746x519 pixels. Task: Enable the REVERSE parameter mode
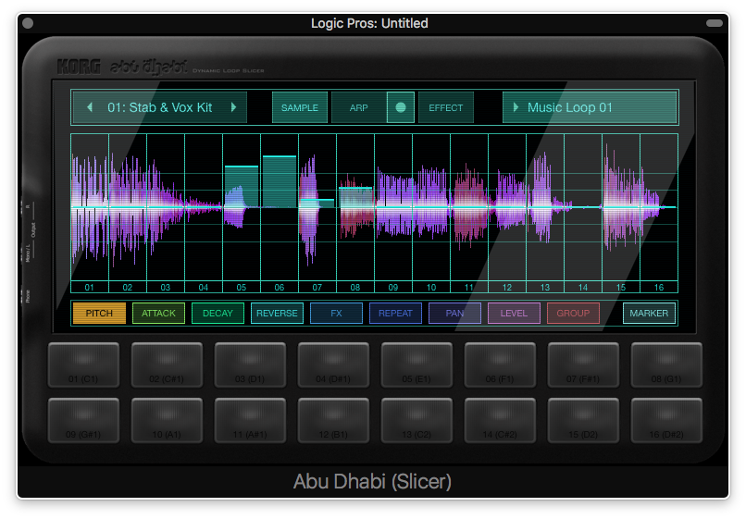277,313
